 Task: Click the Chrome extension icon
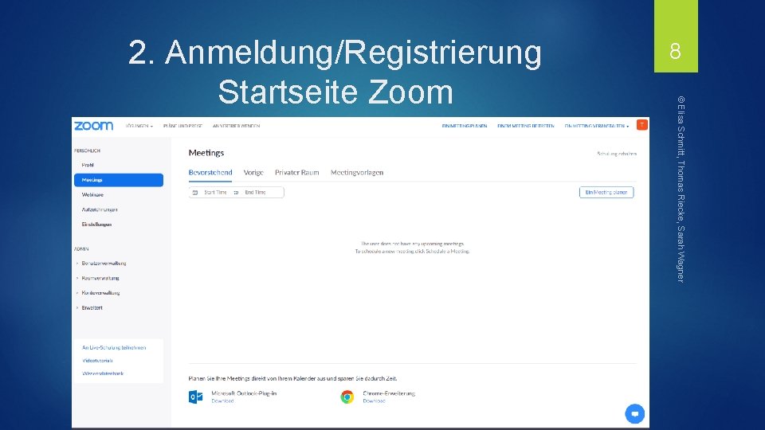pyautogui.click(x=347, y=397)
